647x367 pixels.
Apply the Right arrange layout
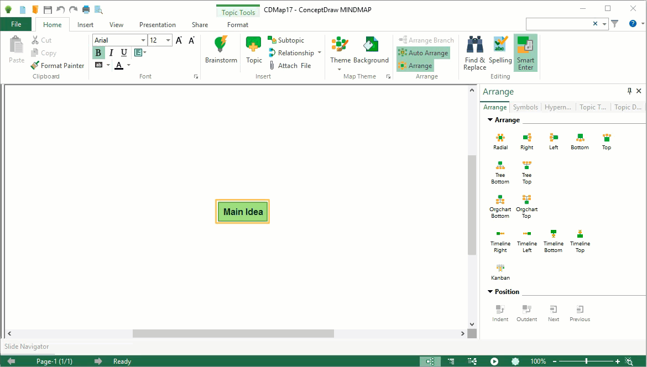[526, 141]
